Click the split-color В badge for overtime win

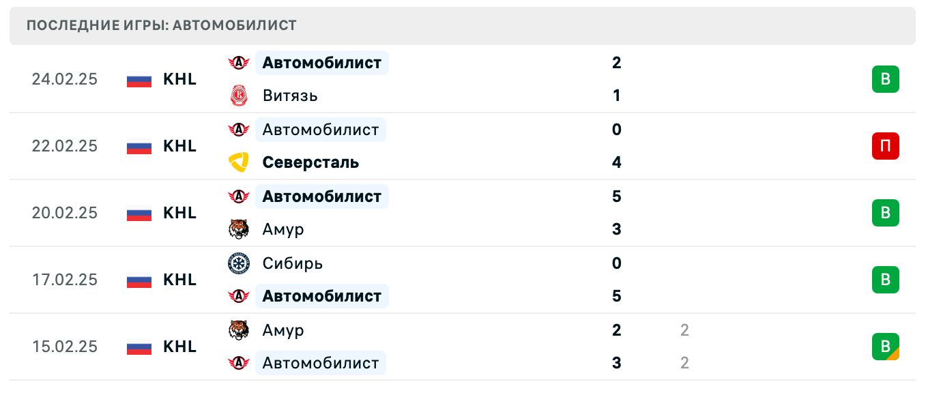pyautogui.click(x=886, y=347)
